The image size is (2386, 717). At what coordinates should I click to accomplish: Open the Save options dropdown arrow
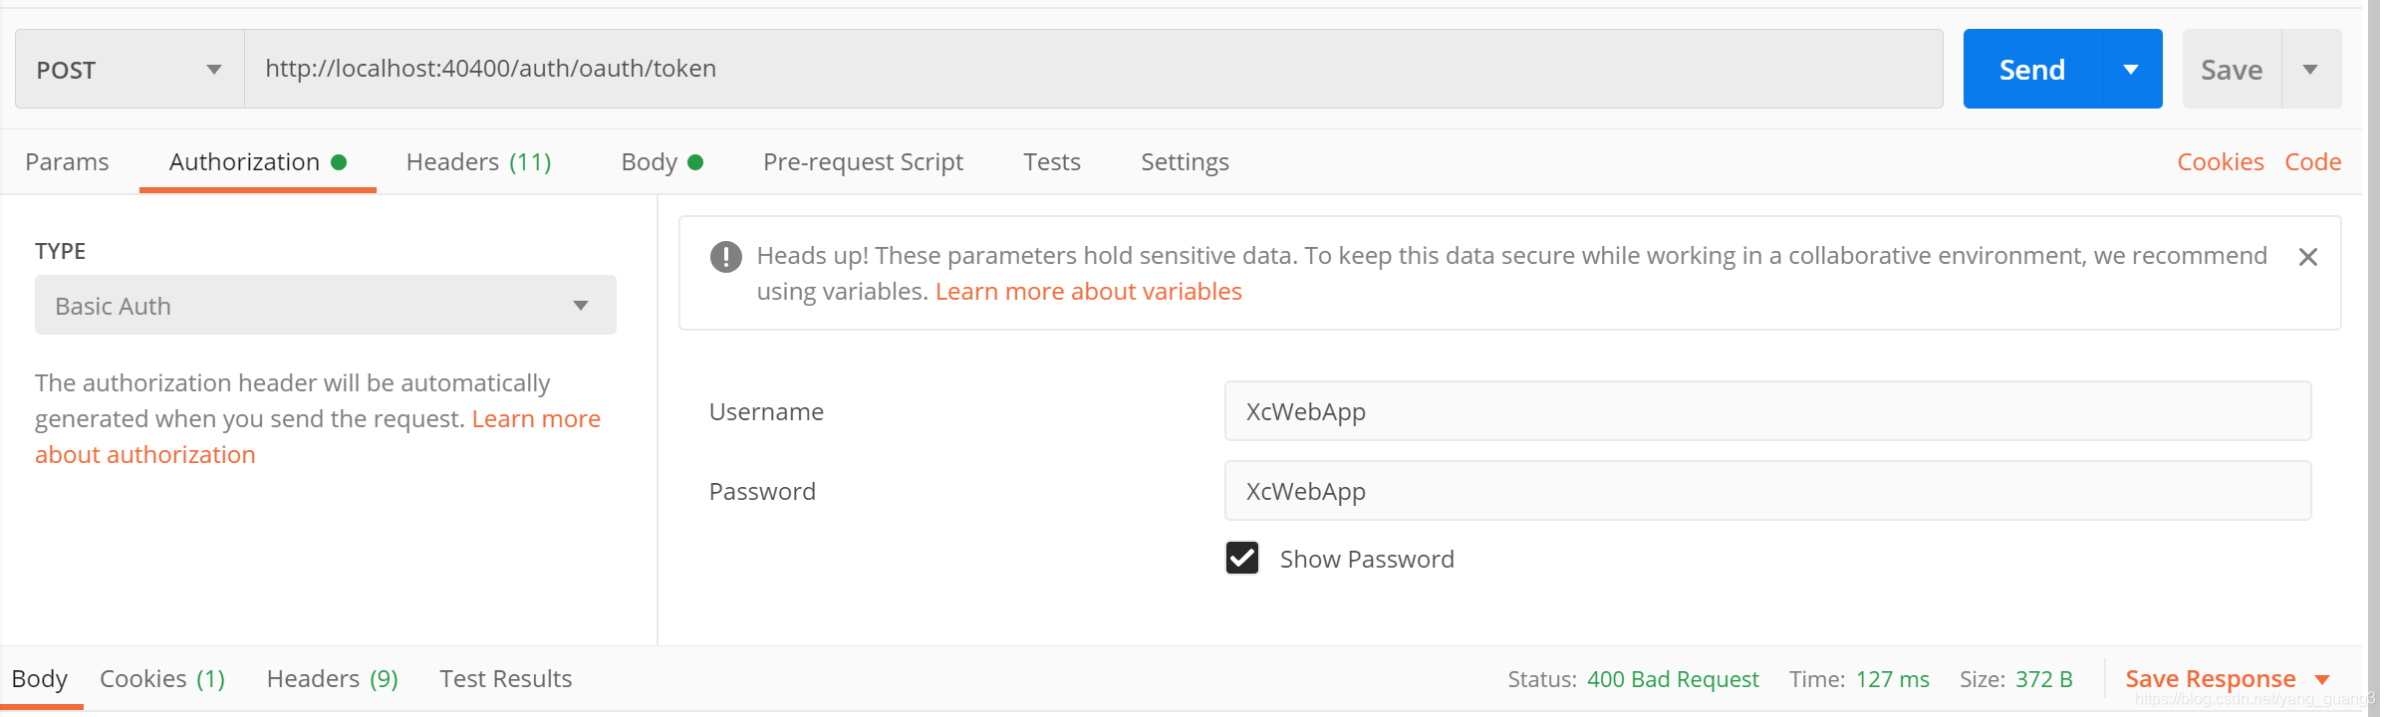[2310, 70]
